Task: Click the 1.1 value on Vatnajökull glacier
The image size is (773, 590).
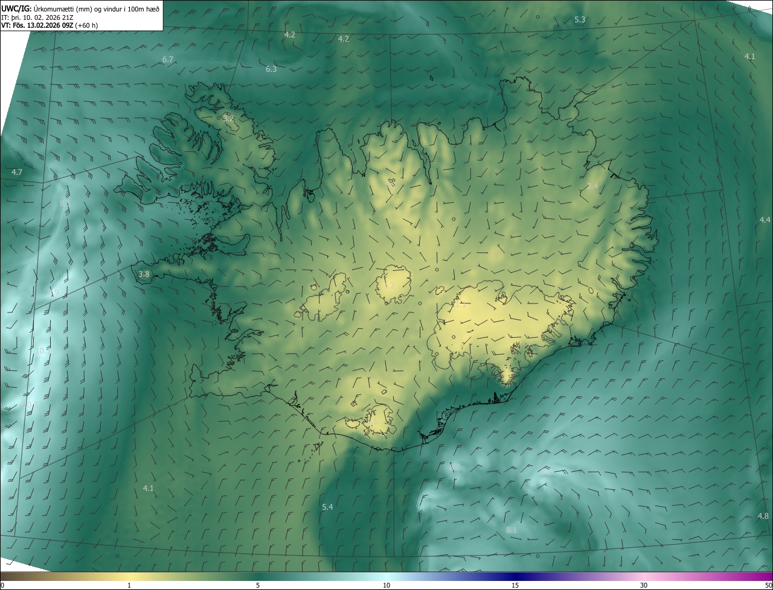Action: [x=461, y=305]
